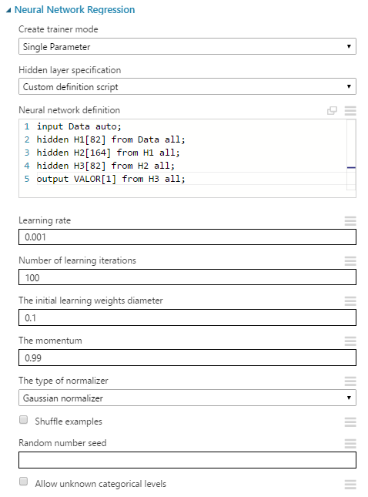Place cursor on output VALOR script line

pyautogui.click(x=111, y=179)
